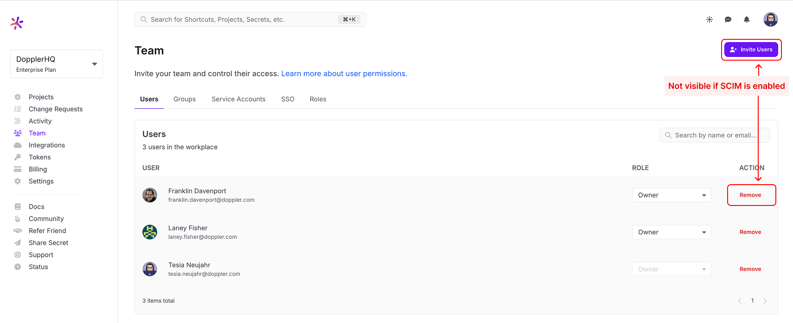The image size is (793, 323).
Task: Click email franklin.davenport@doppler.com
Action: click(211, 200)
